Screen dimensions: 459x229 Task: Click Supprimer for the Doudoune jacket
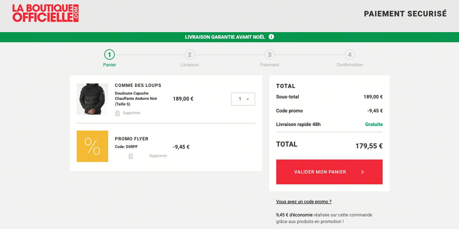pos(132,113)
